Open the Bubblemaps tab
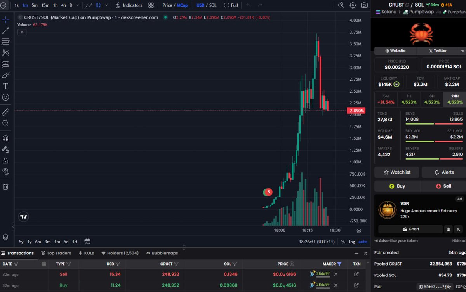This screenshot has width=466, height=292. (x=162, y=253)
